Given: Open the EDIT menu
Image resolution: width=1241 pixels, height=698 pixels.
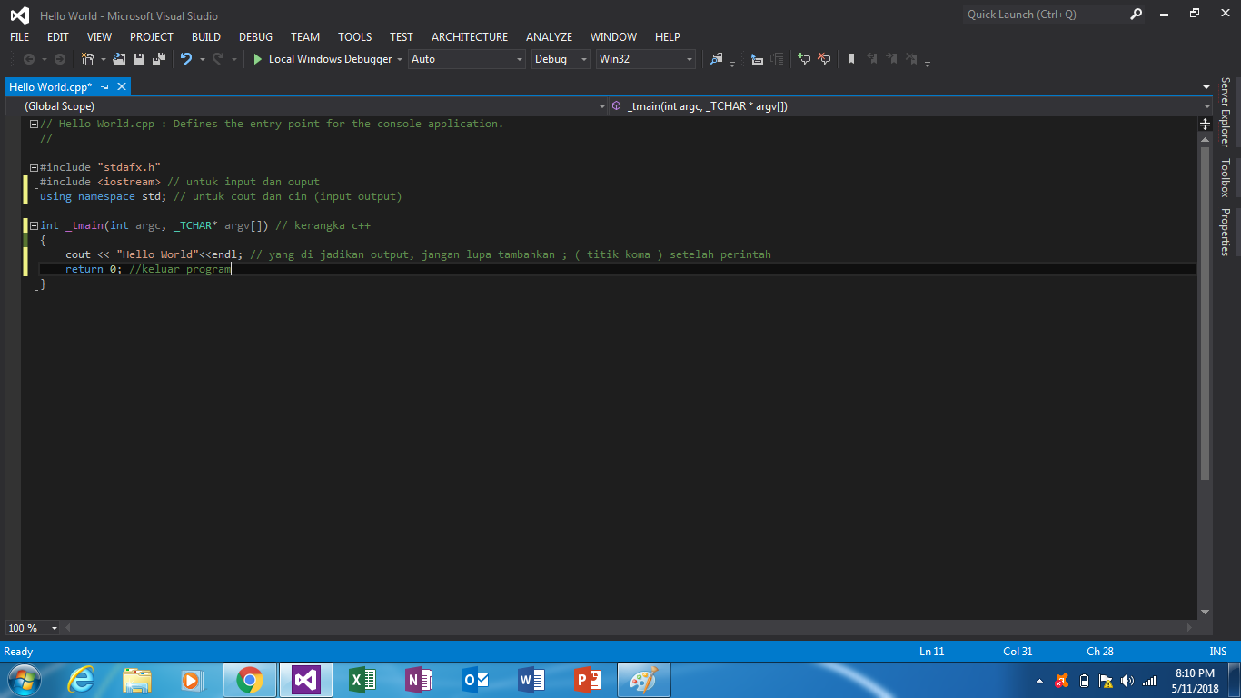Looking at the screenshot, I should [x=58, y=37].
